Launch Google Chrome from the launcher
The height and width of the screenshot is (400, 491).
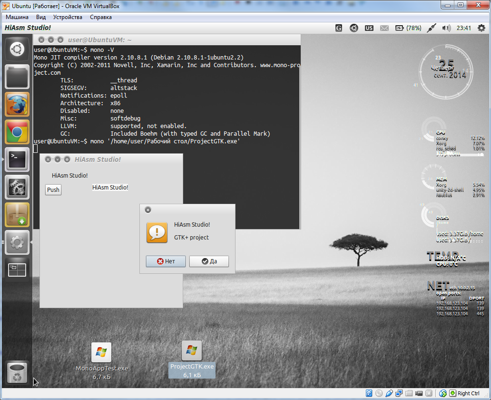click(17, 132)
